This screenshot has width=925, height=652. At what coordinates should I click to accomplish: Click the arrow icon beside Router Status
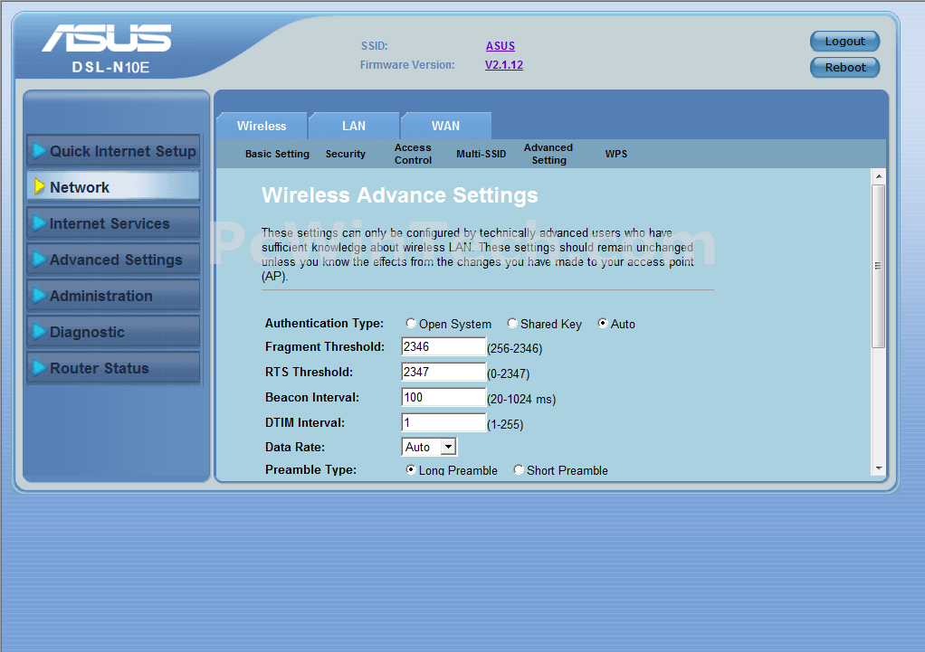tap(39, 367)
